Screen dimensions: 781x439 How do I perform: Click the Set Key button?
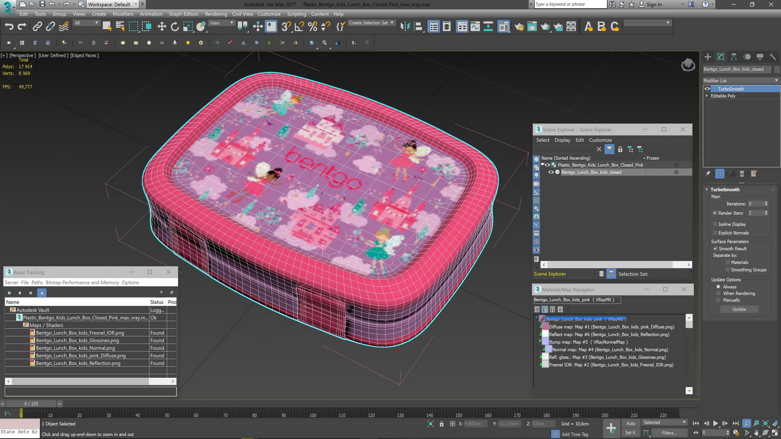(x=631, y=433)
